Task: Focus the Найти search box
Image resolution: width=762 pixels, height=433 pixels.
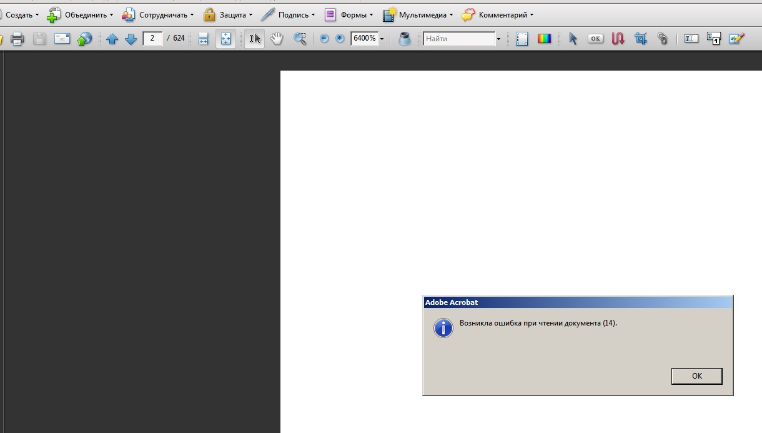Action: (459, 39)
